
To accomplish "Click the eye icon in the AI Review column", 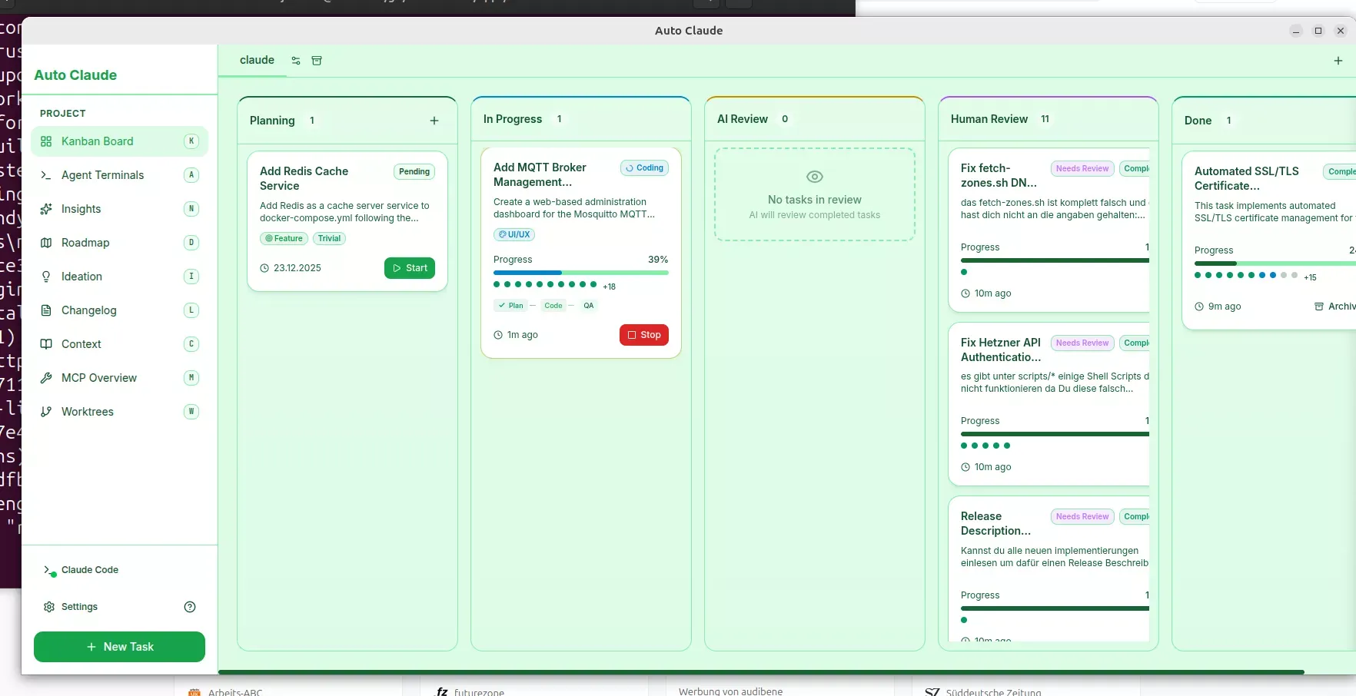I will pyautogui.click(x=814, y=176).
